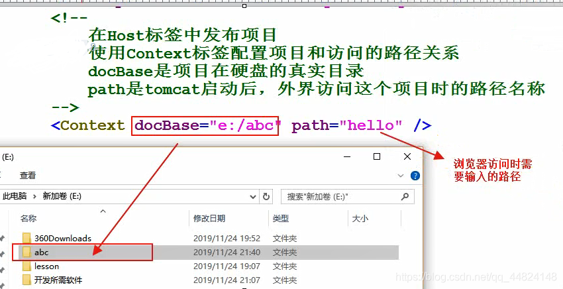Screen dimensions: 563x289
Task: Click the 开发所需软件 folder name
Action: 58,280
